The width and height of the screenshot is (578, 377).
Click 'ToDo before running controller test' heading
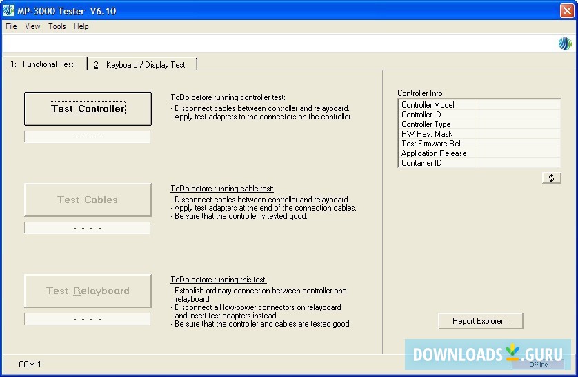point(228,97)
